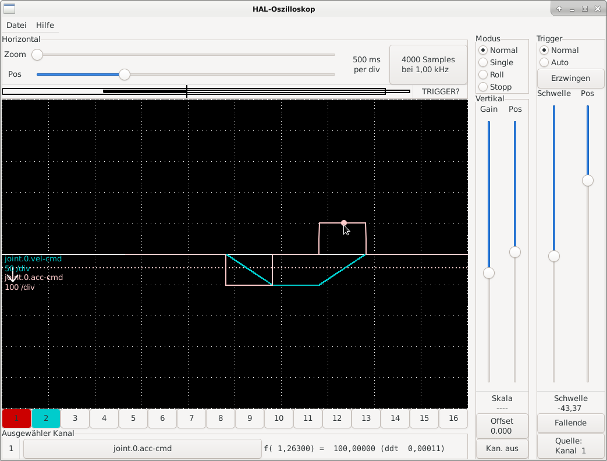Select channel 16 button
607x461 pixels.
pos(453,418)
